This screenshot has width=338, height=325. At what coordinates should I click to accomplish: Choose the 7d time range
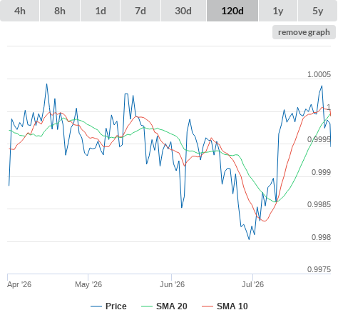coord(140,11)
